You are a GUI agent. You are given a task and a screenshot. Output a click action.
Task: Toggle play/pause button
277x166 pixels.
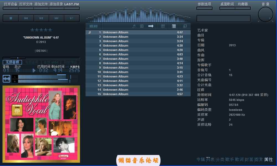pos(41,18)
